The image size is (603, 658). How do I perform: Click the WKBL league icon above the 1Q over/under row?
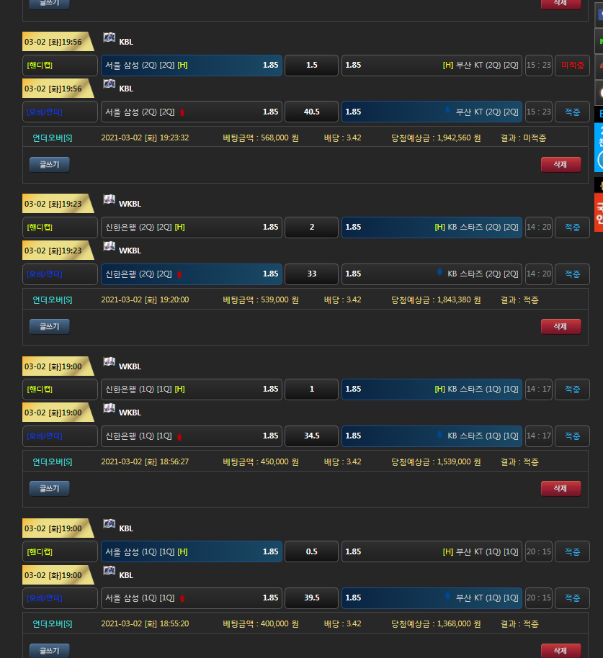(x=110, y=409)
